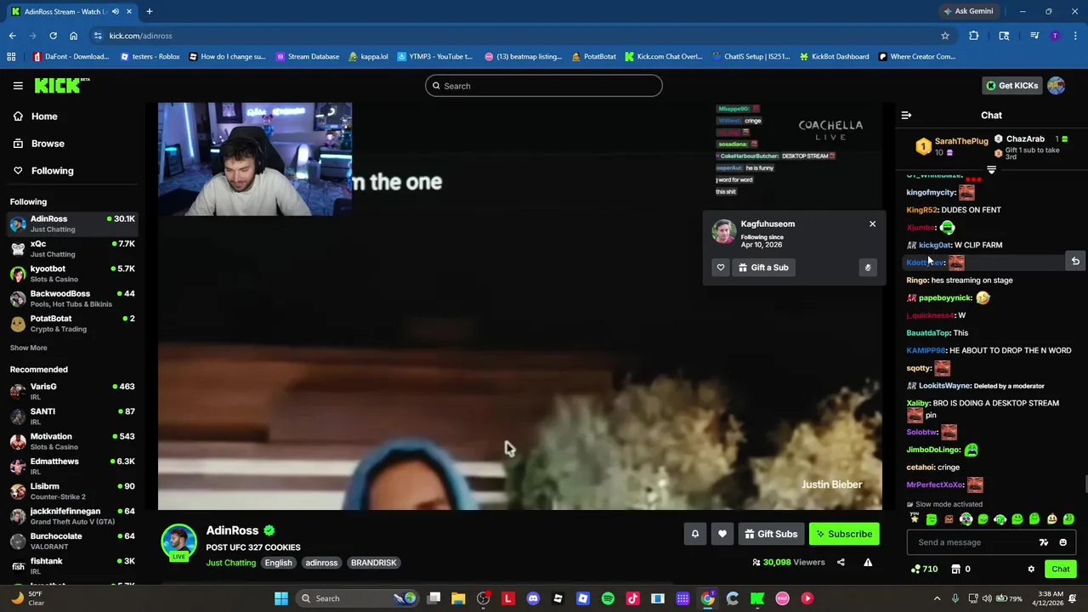The width and height of the screenshot is (1088, 612).
Task: Report stream with warning icon
Action: [868, 562]
